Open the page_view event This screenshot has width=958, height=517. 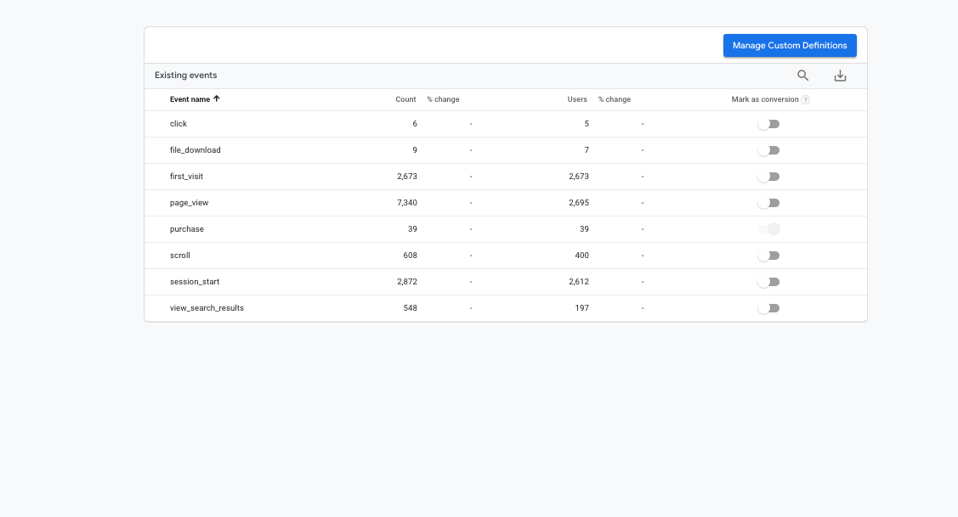pos(189,203)
